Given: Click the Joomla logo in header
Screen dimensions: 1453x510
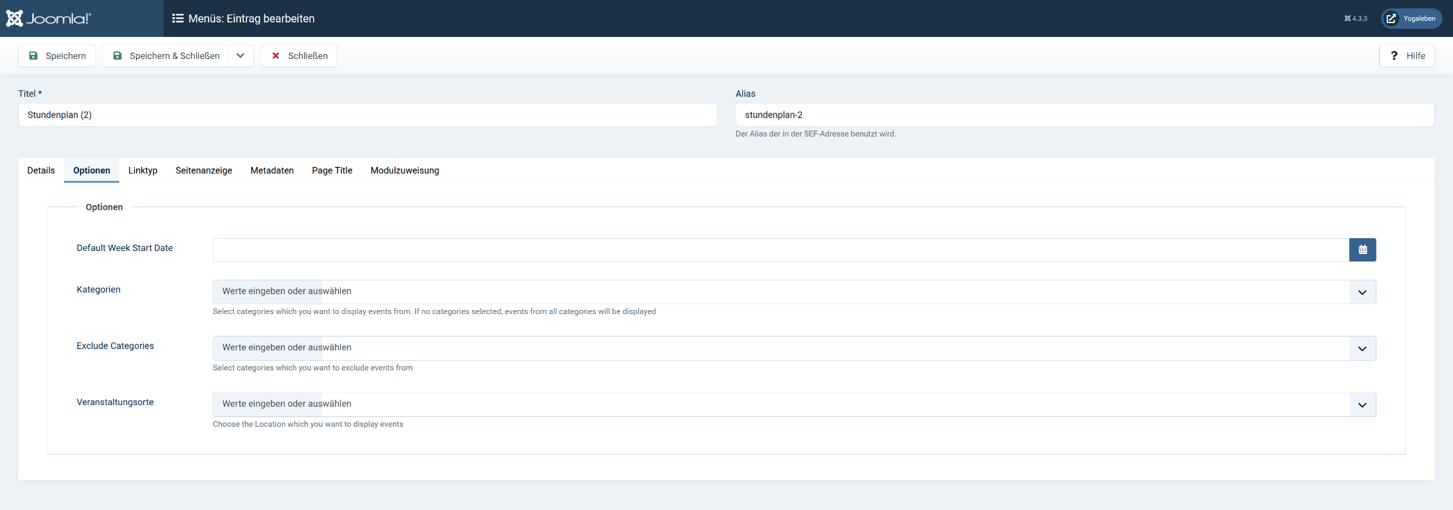Looking at the screenshot, I should tap(49, 18).
